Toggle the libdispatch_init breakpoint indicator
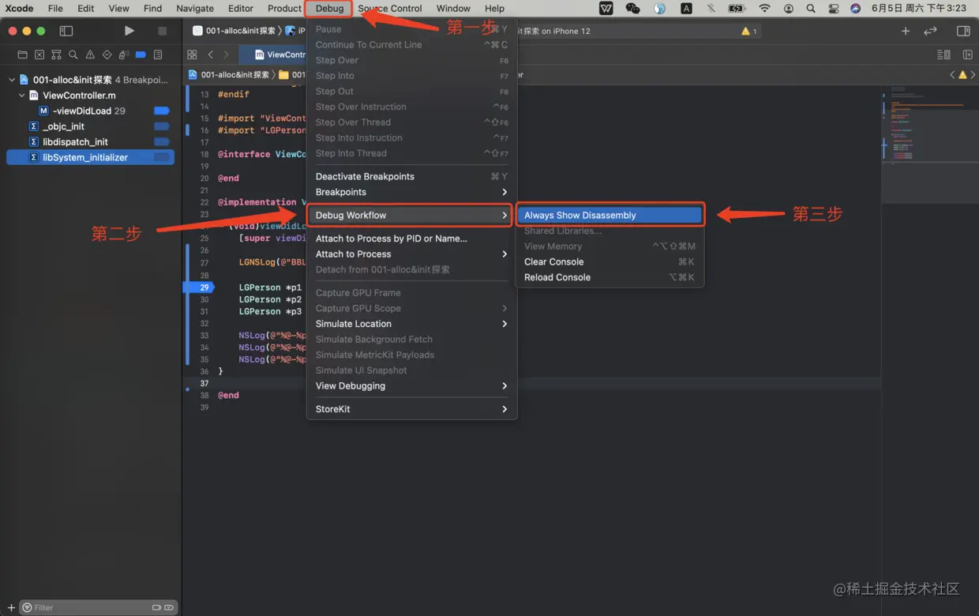The height and width of the screenshot is (616, 979). click(161, 142)
